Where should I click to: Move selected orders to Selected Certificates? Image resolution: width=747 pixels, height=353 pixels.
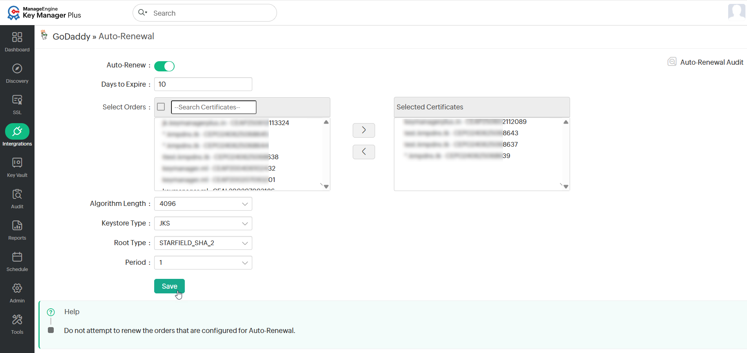(x=364, y=130)
